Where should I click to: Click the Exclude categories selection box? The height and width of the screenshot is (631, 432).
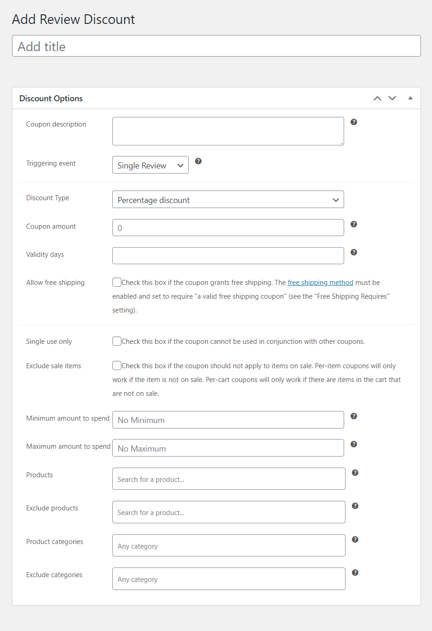[x=229, y=579]
